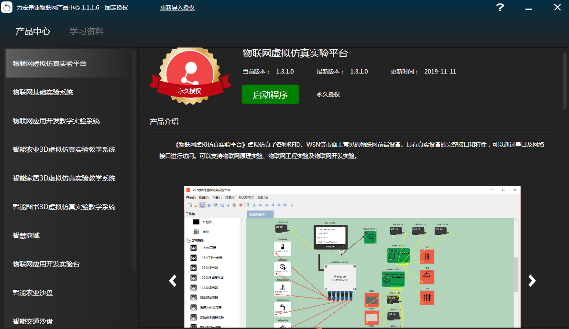The width and height of the screenshot is (569, 329).
Task: Switch to 学习资料 tab
Action: click(87, 32)
